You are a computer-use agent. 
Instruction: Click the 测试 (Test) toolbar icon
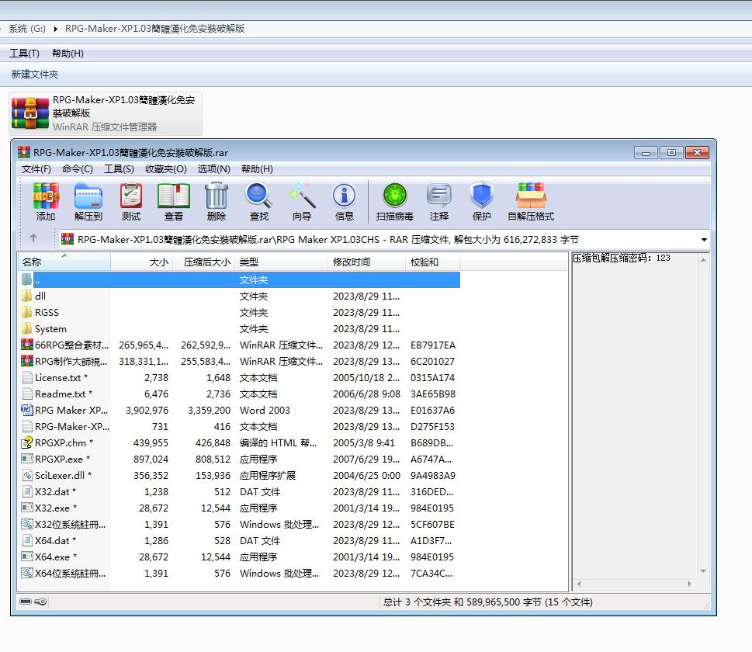tap(131, 202)
